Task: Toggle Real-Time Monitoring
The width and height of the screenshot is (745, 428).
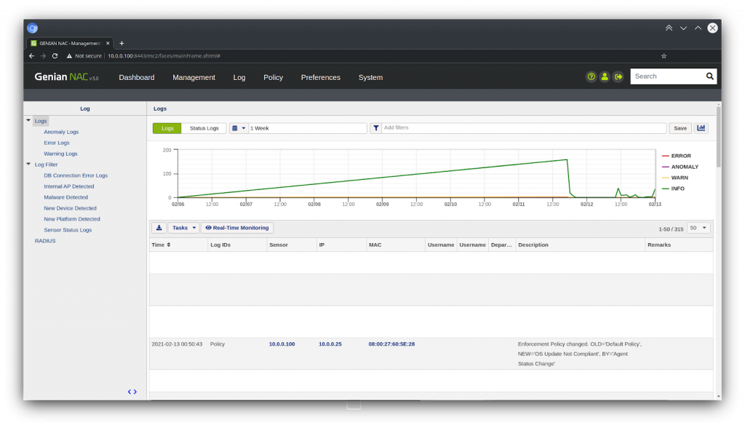Action: tap(237, 228)
